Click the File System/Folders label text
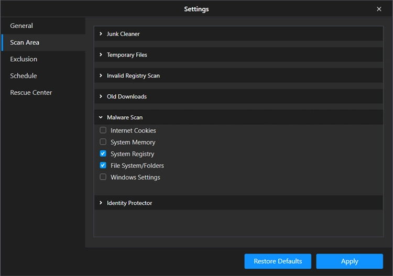This screenshot has width=393, height=276. point(137,165)
